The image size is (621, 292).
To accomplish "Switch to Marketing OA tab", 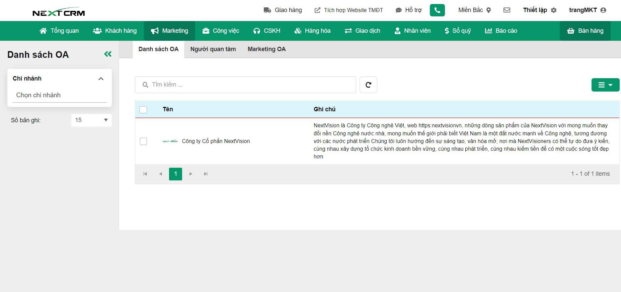I will tap(266, 49).
